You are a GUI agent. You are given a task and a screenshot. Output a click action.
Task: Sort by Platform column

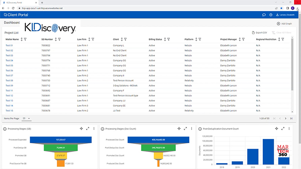(196, 39)
